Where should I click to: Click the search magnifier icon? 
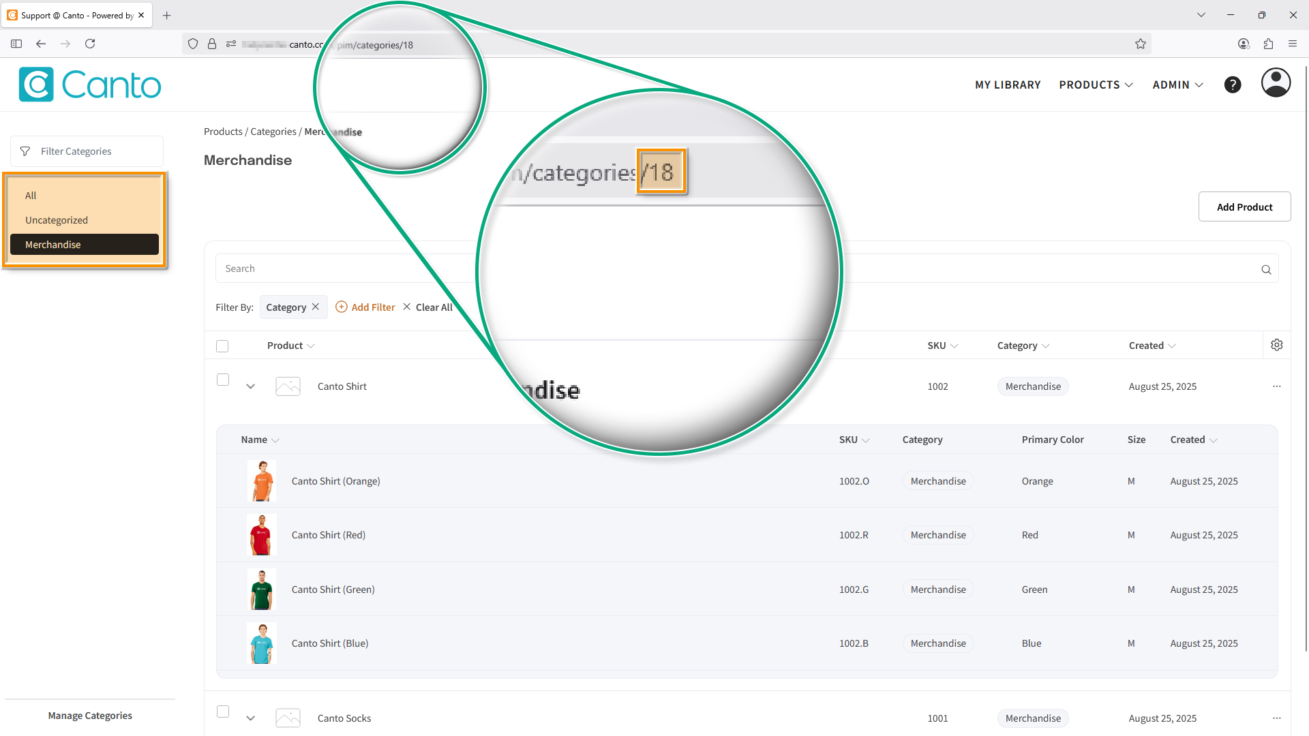(1266, 269)
